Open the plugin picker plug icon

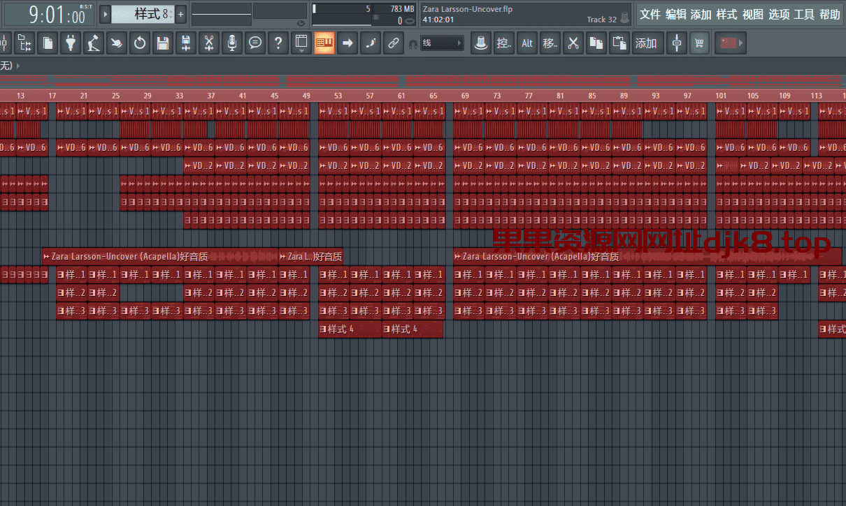click(x=70, y=43)
